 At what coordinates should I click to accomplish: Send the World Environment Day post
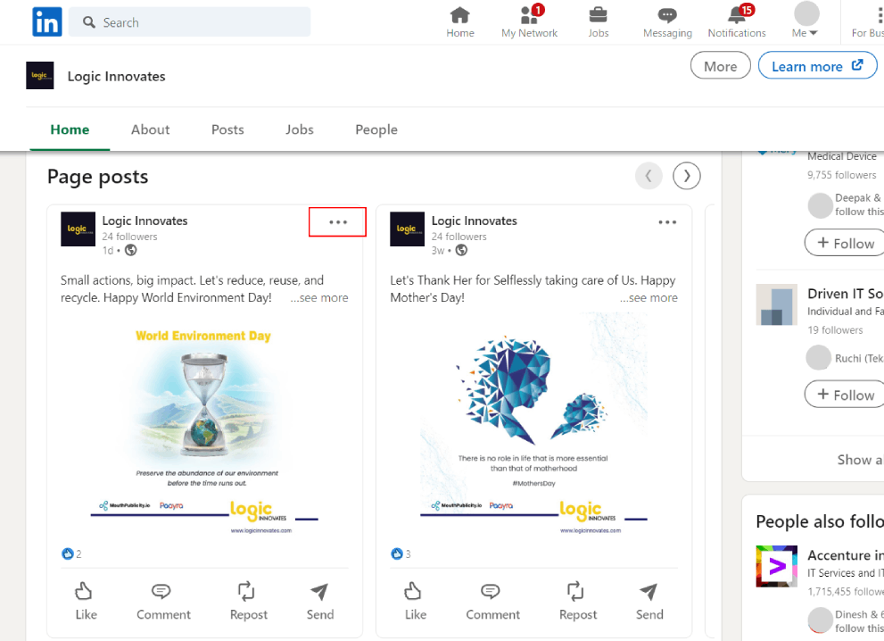[x=319, y=602]
